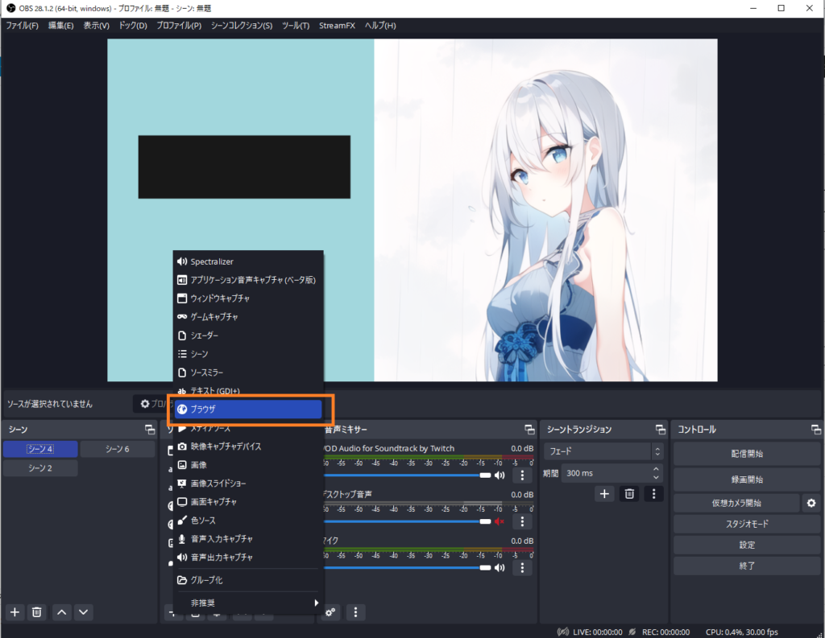
Task: Choose 音声入力キャプチャ source
Action: click(x=248, y=539)
